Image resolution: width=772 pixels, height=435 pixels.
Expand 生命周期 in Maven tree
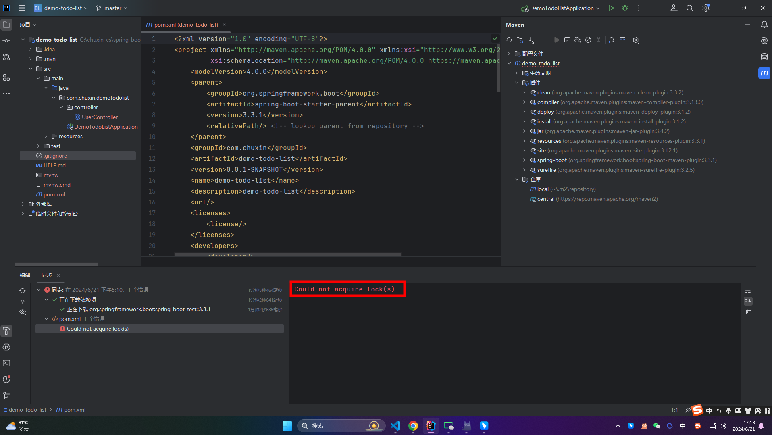[x=517, y=73]
